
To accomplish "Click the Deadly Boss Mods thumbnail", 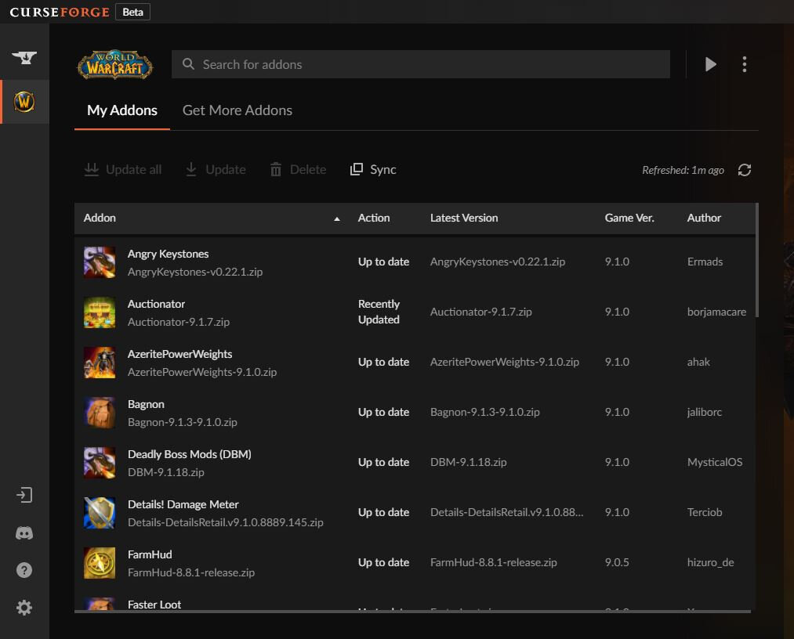I will point(100,463).
